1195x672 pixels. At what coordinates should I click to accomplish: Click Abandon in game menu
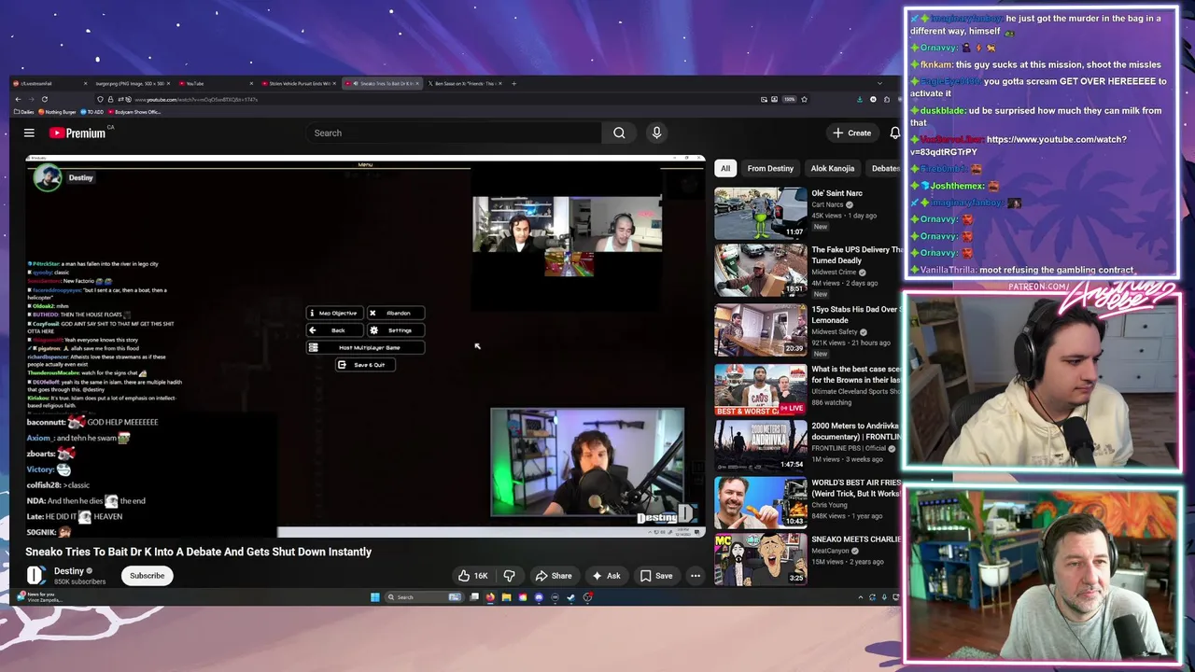pos(396,314)
